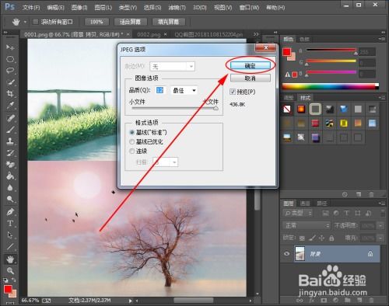389x306 pixels.
Task: Open the 类型 layer filter dropdown
Action: pos(298,213)
